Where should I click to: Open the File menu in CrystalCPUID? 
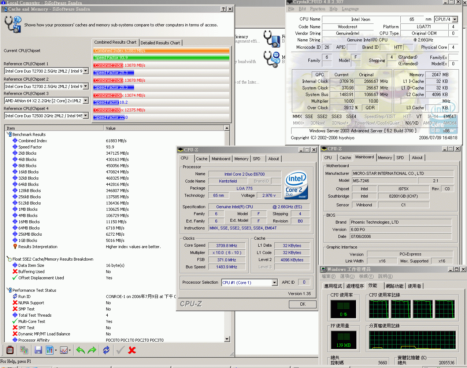click(291, 9)
